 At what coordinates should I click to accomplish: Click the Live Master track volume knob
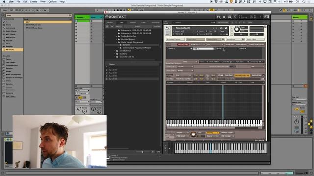click(296, 122)
